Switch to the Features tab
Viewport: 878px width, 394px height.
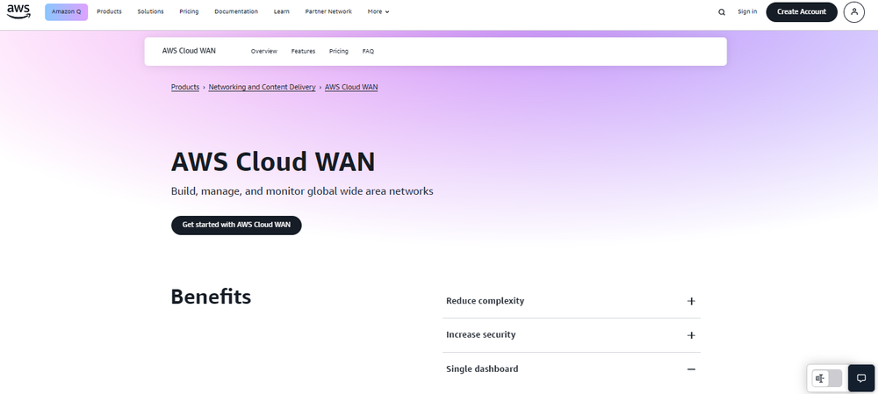pos(303,52)
